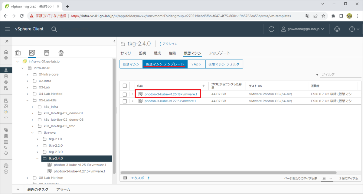The height and width of the screenshot is (194, 363).
Task: Open Lifecycle Manager sidebar icon
Action: (x=6, y=153)
